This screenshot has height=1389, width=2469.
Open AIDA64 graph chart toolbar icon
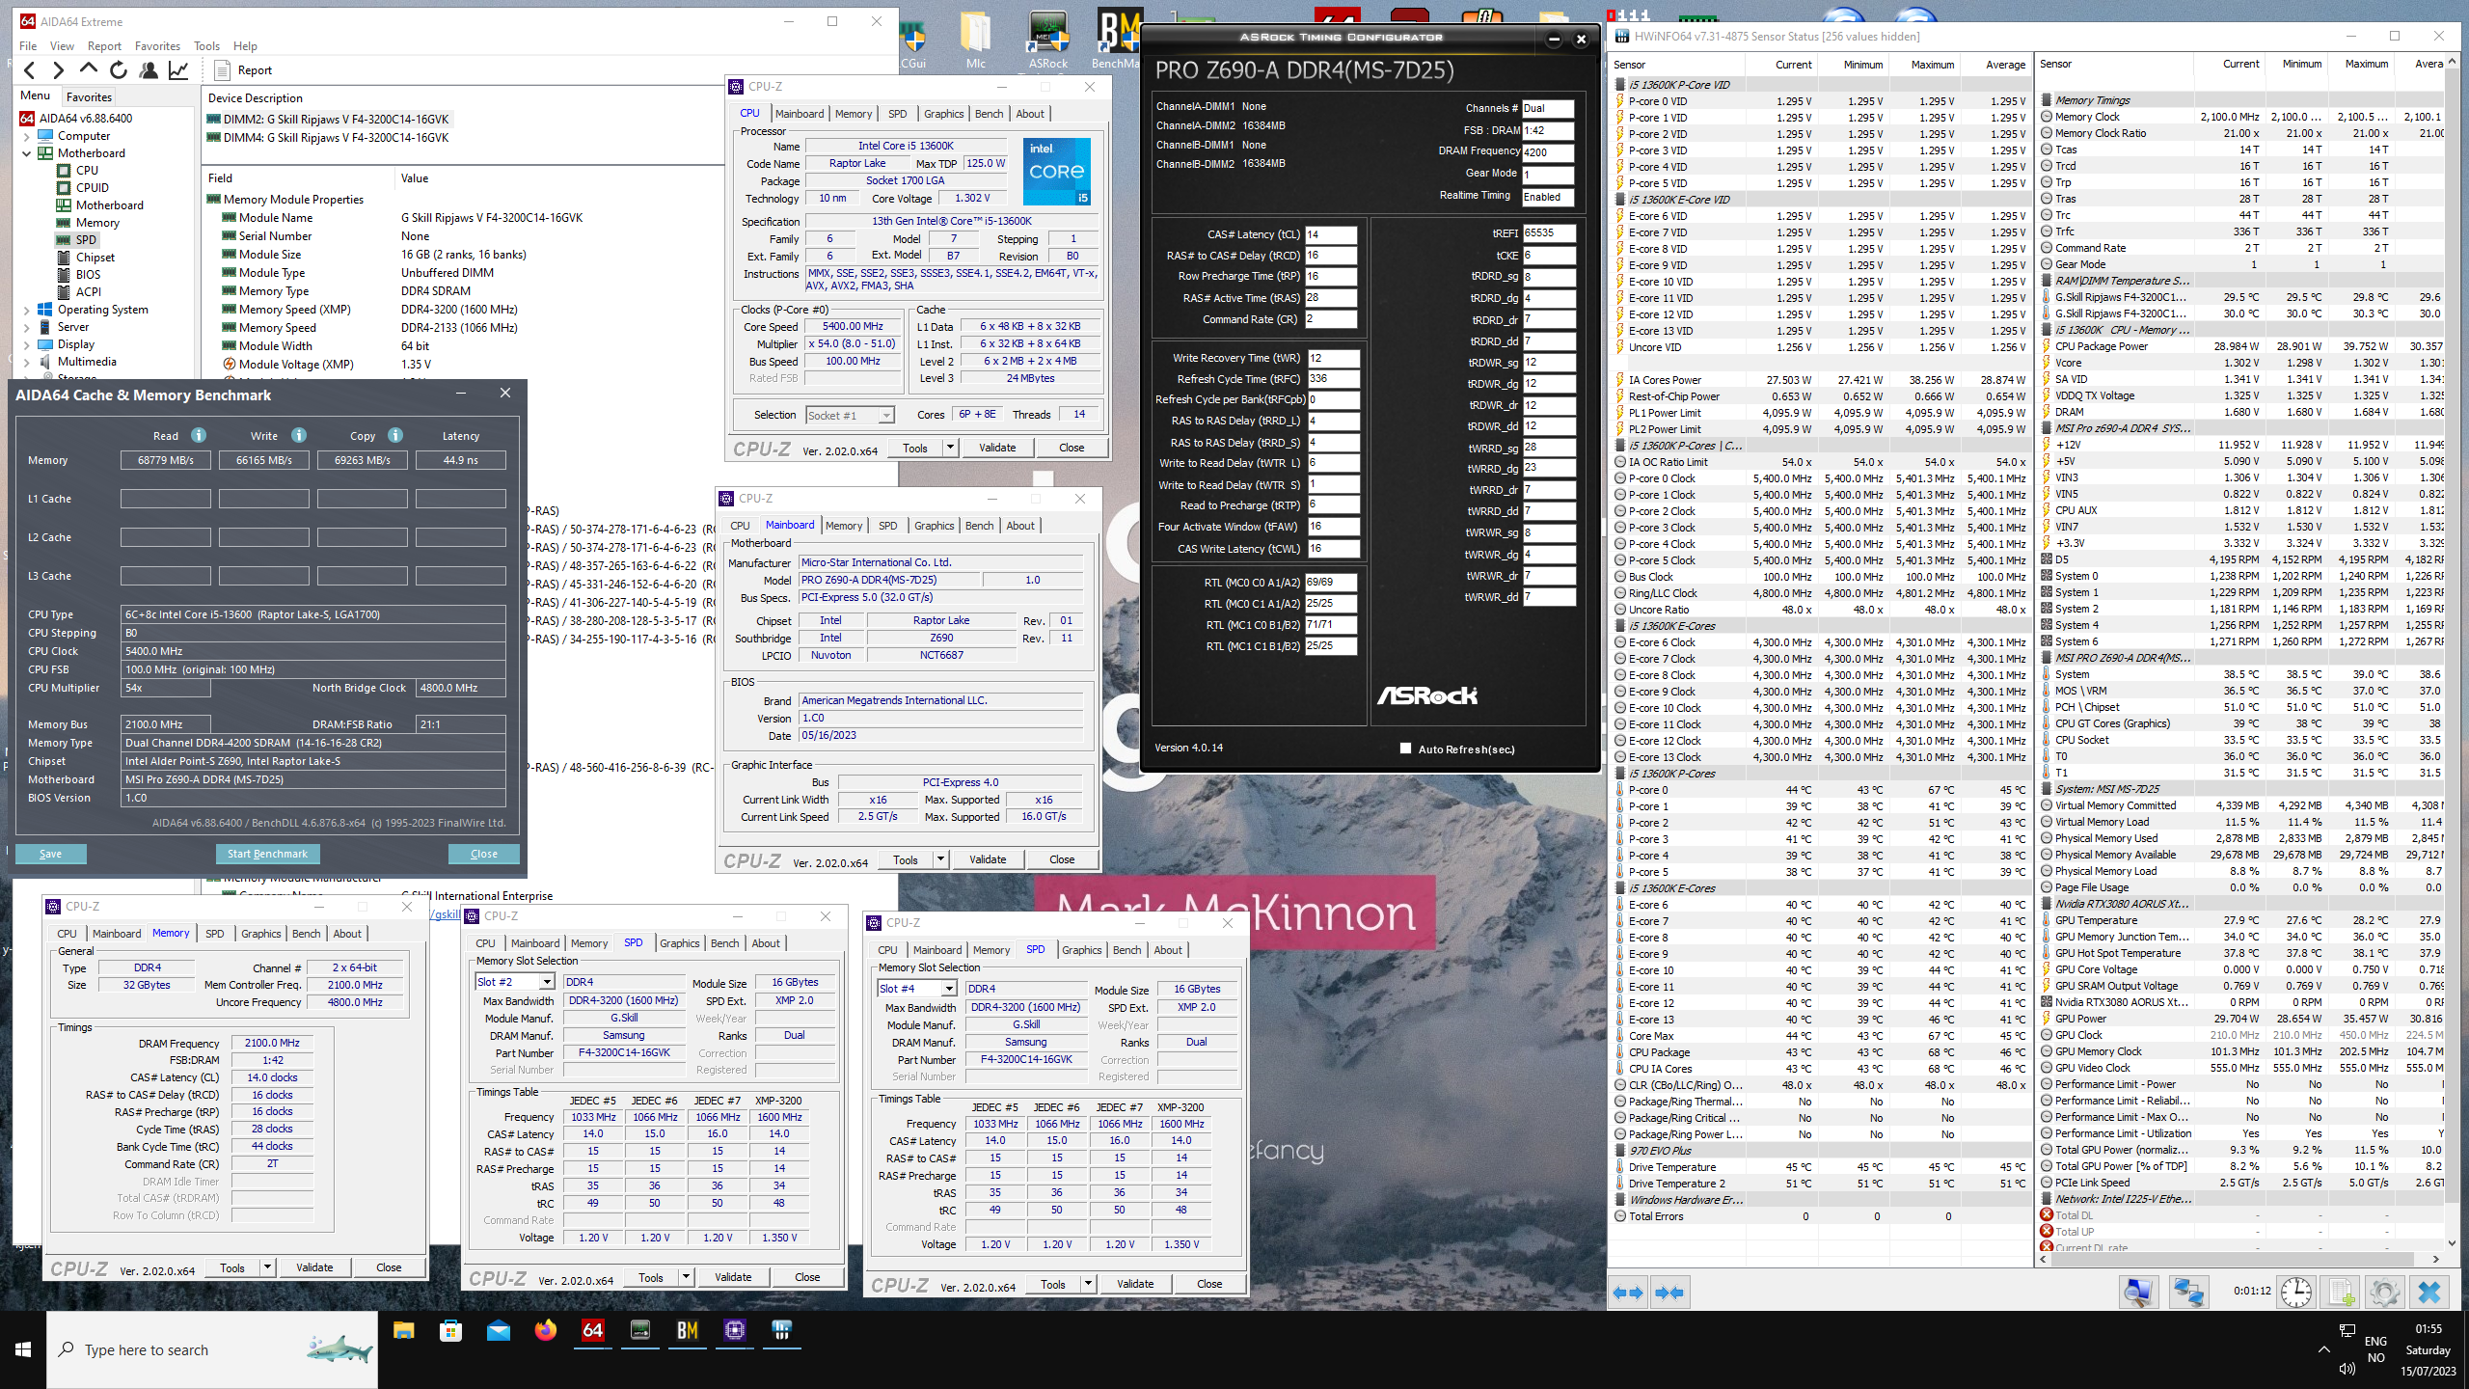(x=178, y=70)
